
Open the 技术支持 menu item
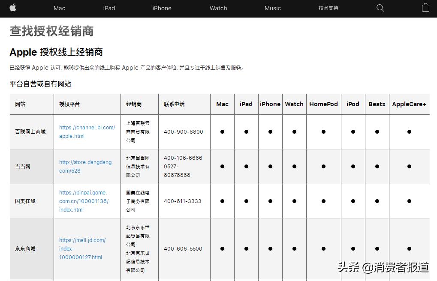point(328,8)
